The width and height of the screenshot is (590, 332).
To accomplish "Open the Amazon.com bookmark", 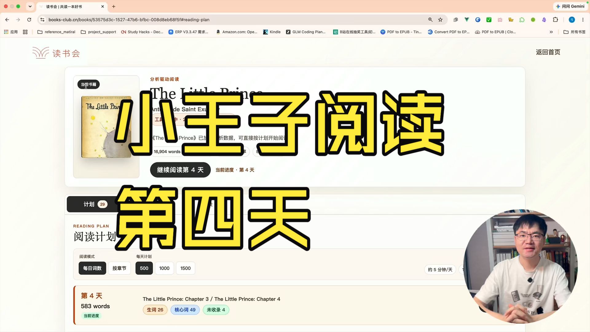I will 236,32.
